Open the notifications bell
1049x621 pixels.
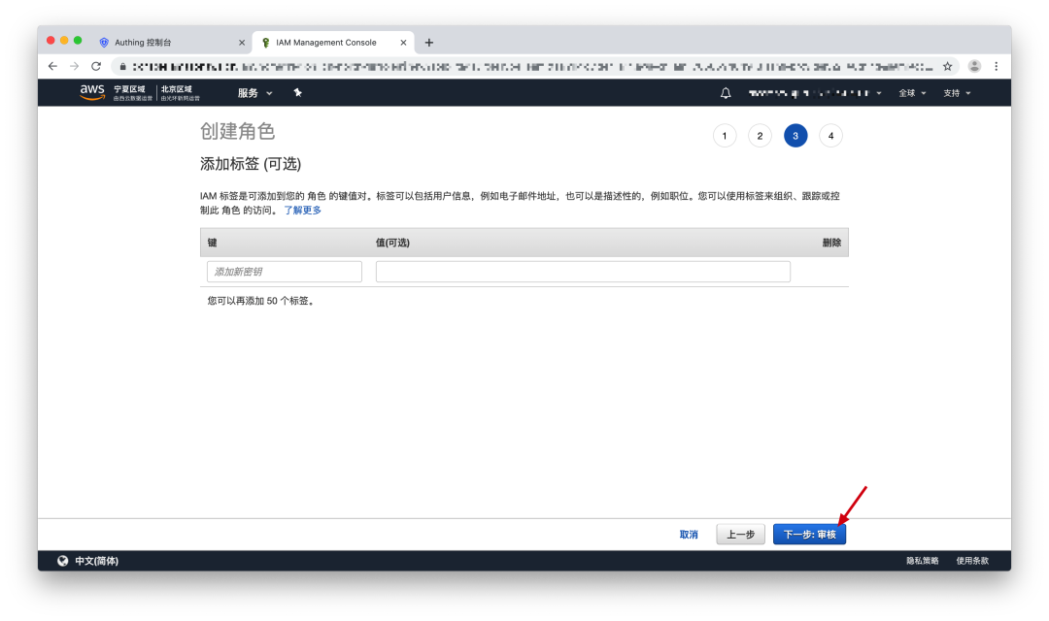(x=726, y=93)
